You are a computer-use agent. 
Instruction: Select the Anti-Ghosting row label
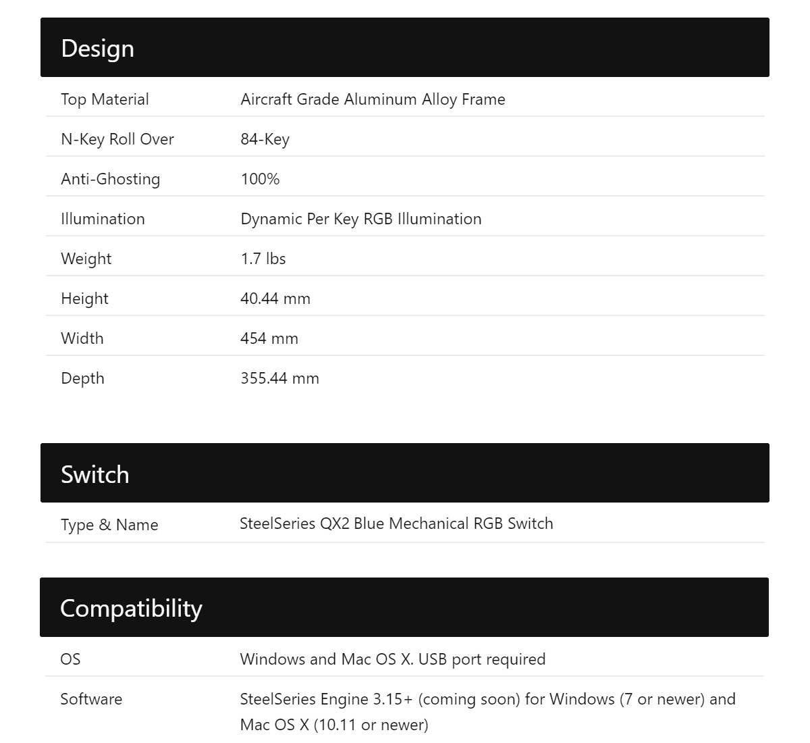(x=111, y=179)
